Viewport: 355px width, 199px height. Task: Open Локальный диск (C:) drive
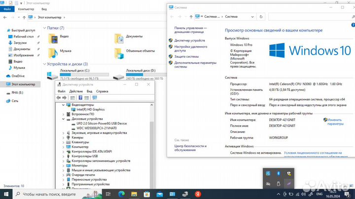pyautogui.click(x=52, y=76)
